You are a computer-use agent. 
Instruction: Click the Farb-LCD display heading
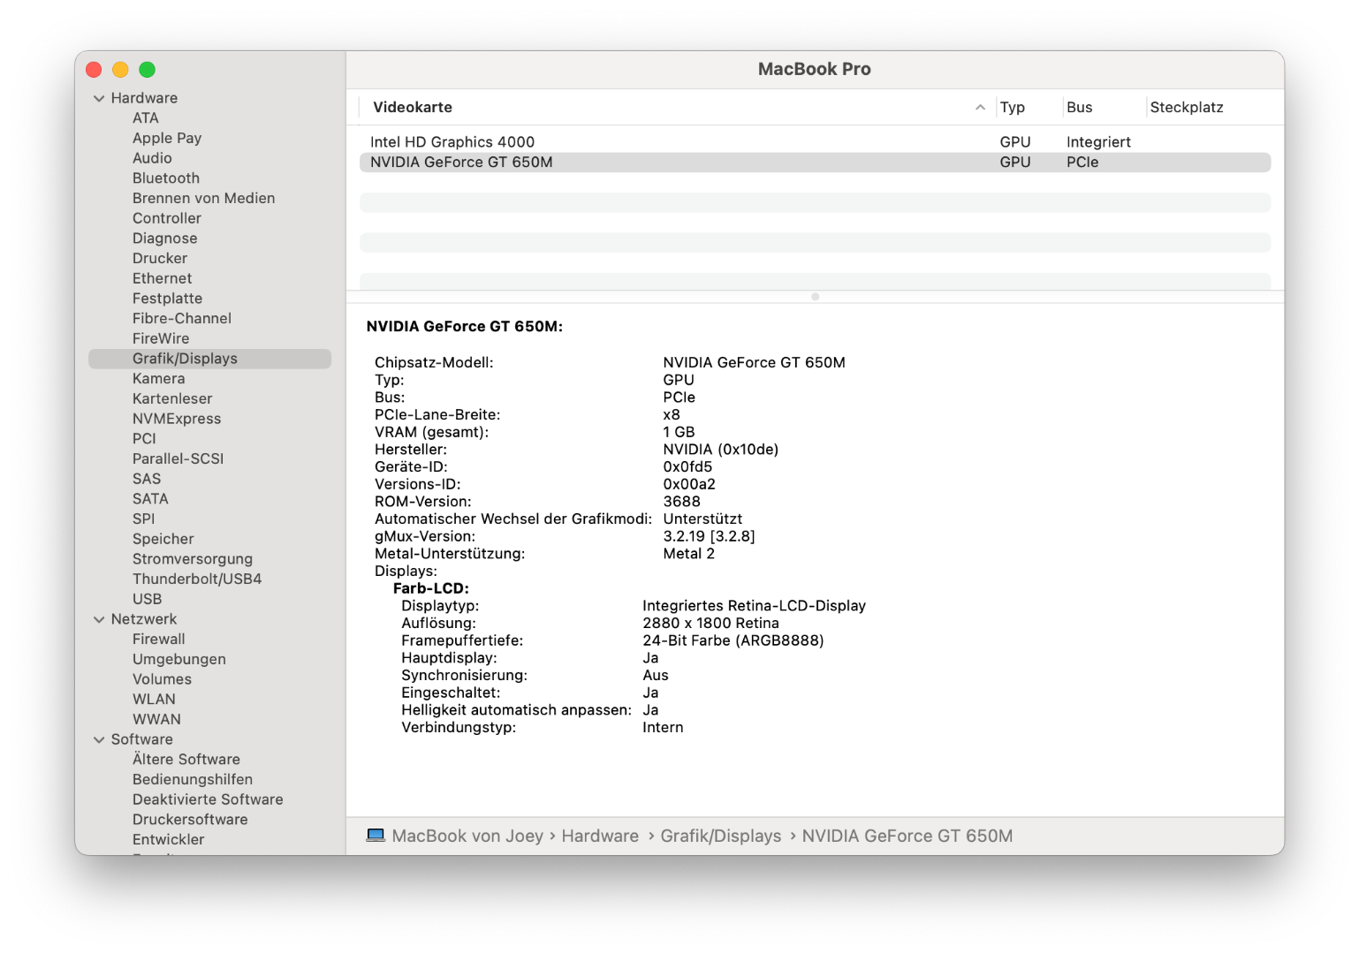(x=431, y=588)
